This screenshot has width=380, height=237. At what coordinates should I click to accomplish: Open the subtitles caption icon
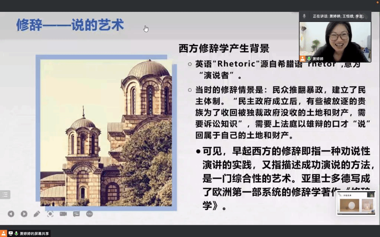(x=76, y=214)
